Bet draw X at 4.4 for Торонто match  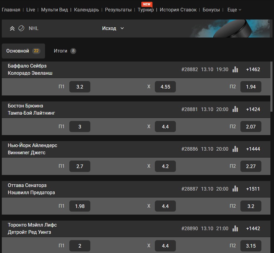(165, 246)
